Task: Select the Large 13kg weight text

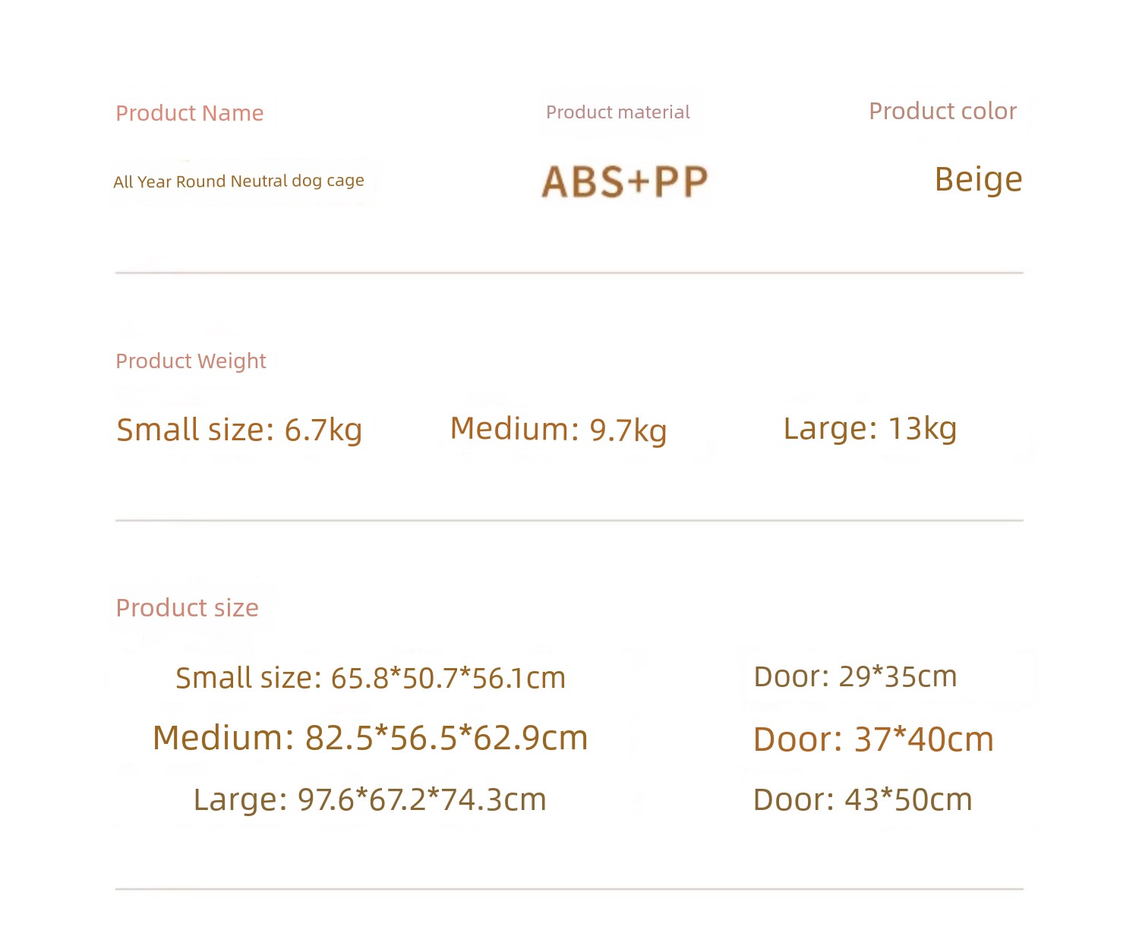Action: click(869, 429)
